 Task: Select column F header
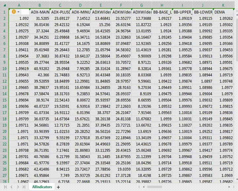[x=121, y=5]
